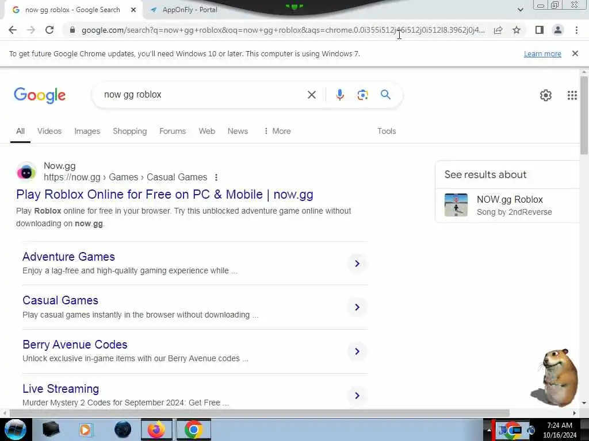Click the dark globe taskbar icon

pos(123,430)
